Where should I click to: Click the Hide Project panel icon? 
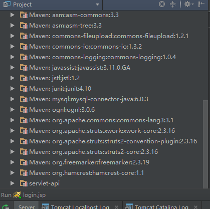201,4
